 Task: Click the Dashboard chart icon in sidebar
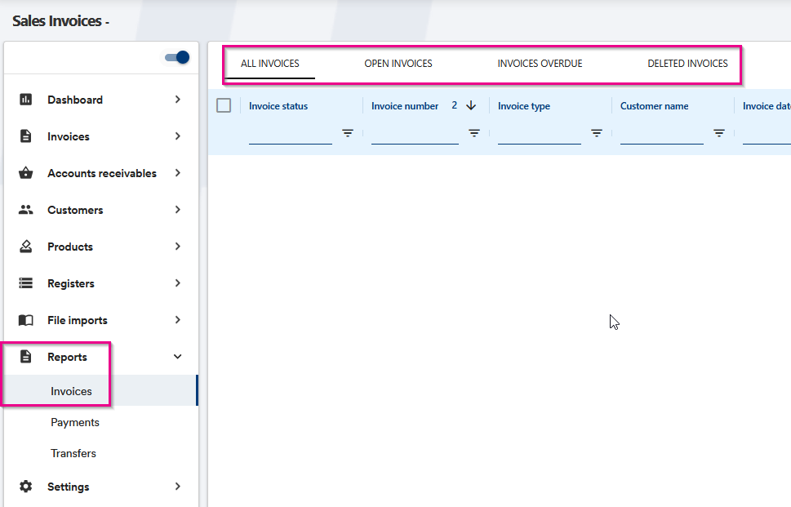point(26,100)
